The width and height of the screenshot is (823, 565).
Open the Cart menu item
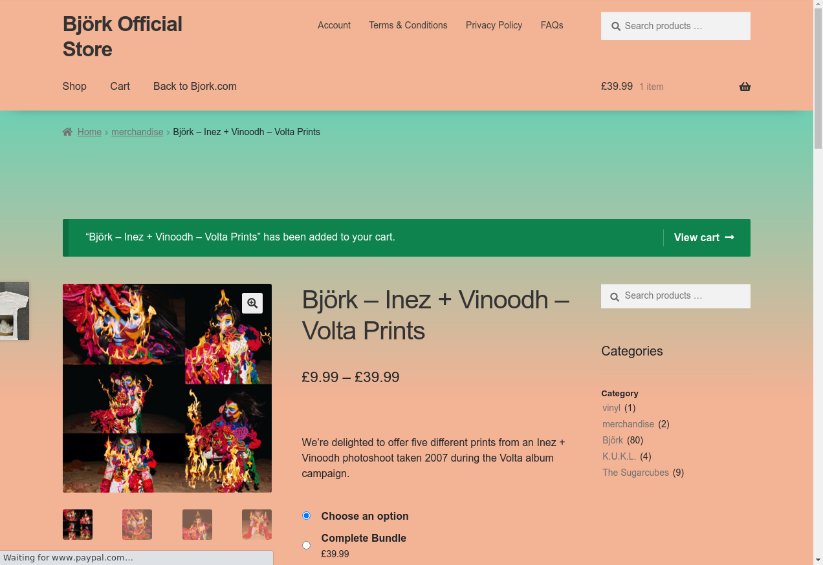click(120, 87)
